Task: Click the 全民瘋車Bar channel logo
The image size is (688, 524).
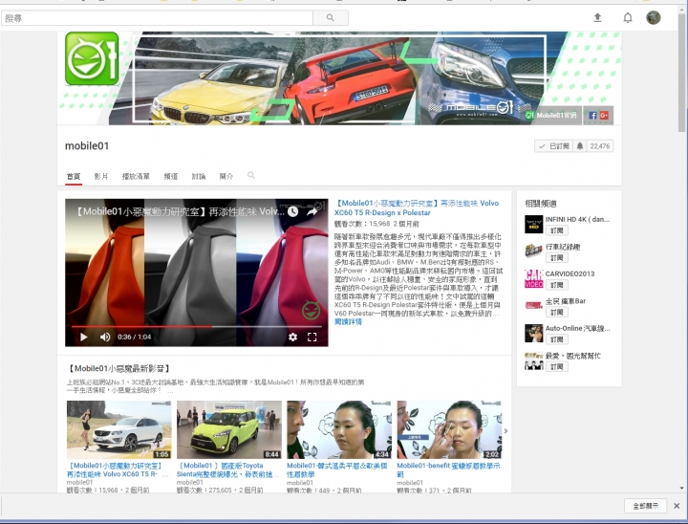Action: coord(533,306)
